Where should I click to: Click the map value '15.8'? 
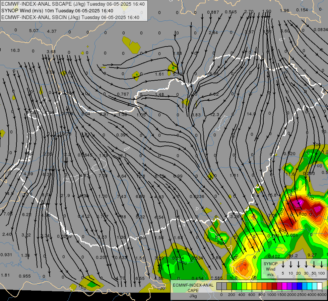(x=272, y=195)
